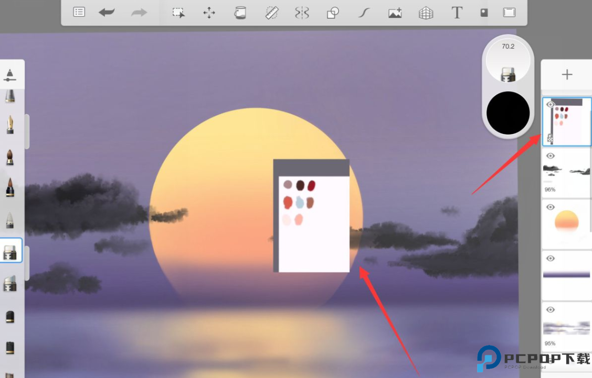The image size is (592, 378).
Task: Hide the color palette reference layer
Action: [551, 105]
